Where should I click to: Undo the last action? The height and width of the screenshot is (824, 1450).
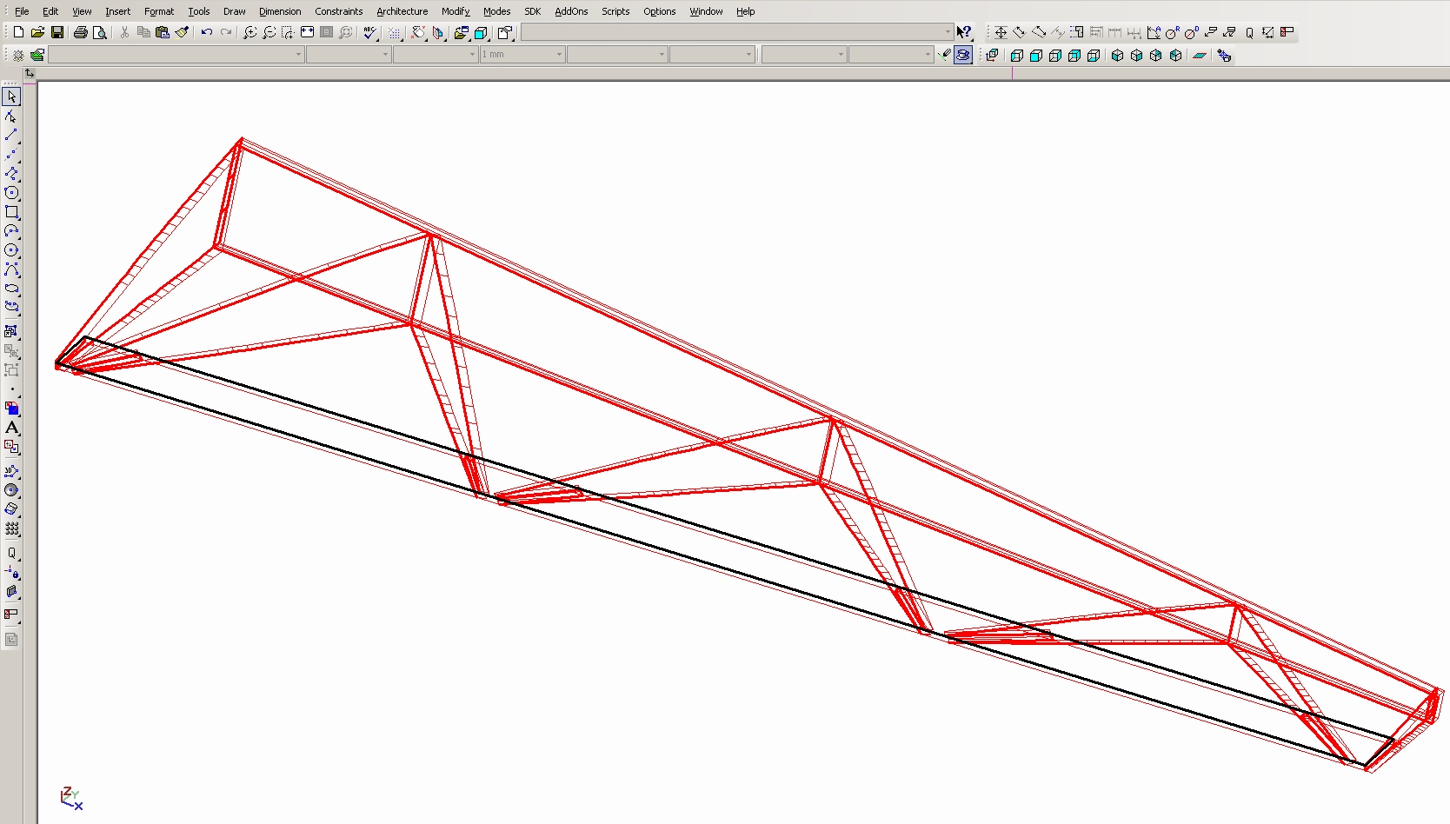[207, 32]
